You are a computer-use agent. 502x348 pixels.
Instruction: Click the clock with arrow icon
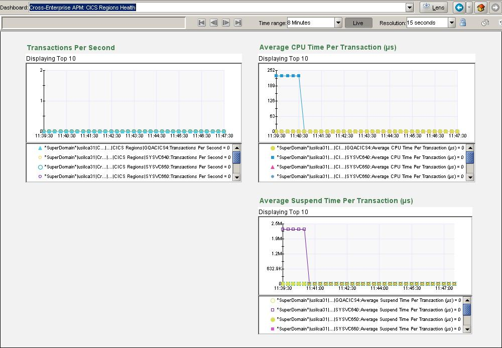485,23
